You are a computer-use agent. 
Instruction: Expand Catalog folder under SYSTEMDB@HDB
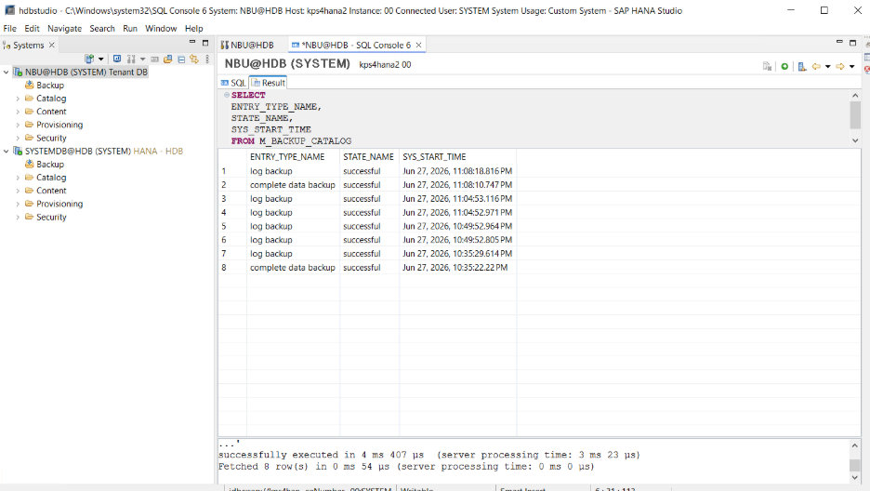(18, 178)
